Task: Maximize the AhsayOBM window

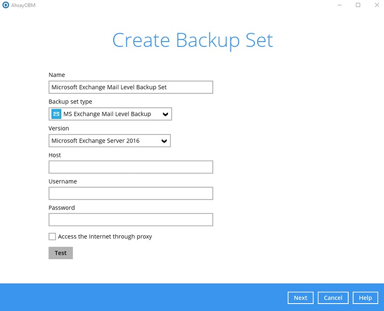Action: tap(358, 5)
